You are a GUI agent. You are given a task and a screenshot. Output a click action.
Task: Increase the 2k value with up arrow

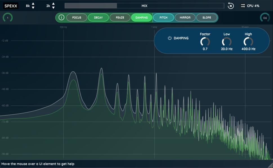coord(53,4)
